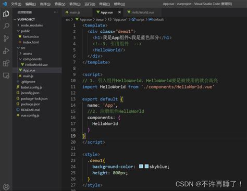Click the second skyblue color swatch
247x191 pixels.
coord(146,167)
